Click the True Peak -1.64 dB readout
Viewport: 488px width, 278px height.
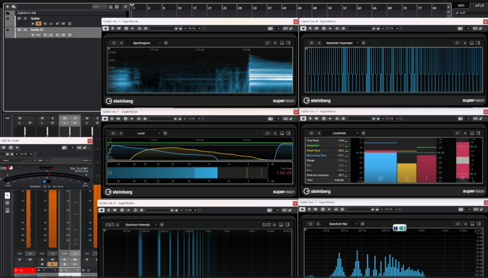tap(283, 173)
